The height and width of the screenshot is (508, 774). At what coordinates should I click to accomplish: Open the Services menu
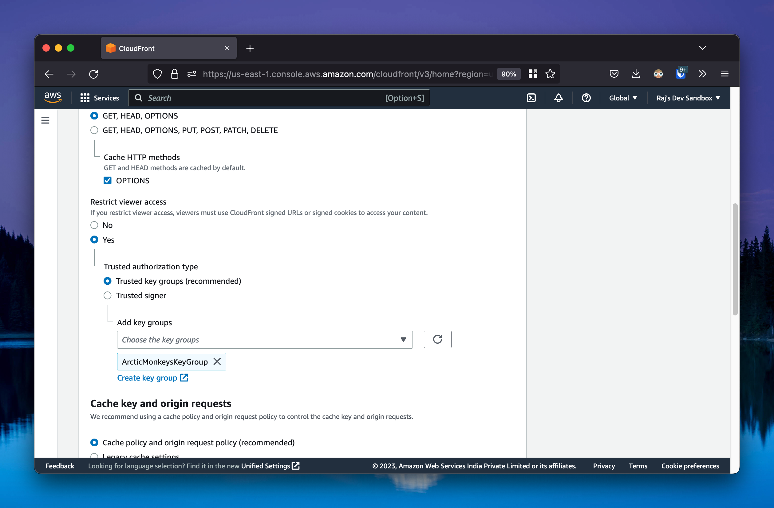pos(100,98)
